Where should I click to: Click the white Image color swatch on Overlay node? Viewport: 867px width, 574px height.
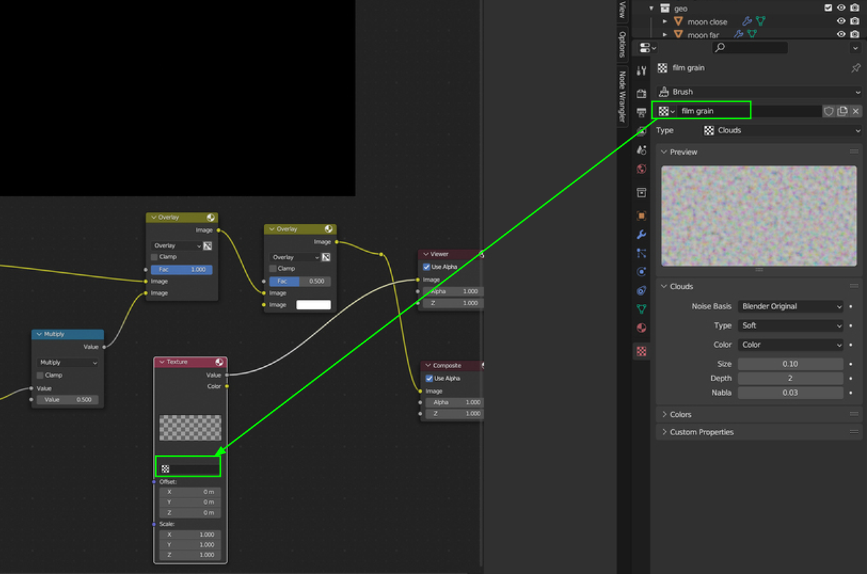(314, 305)
